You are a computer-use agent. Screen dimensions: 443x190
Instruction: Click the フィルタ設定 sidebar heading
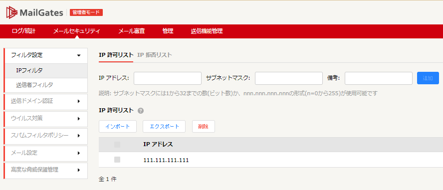[27, 55]
